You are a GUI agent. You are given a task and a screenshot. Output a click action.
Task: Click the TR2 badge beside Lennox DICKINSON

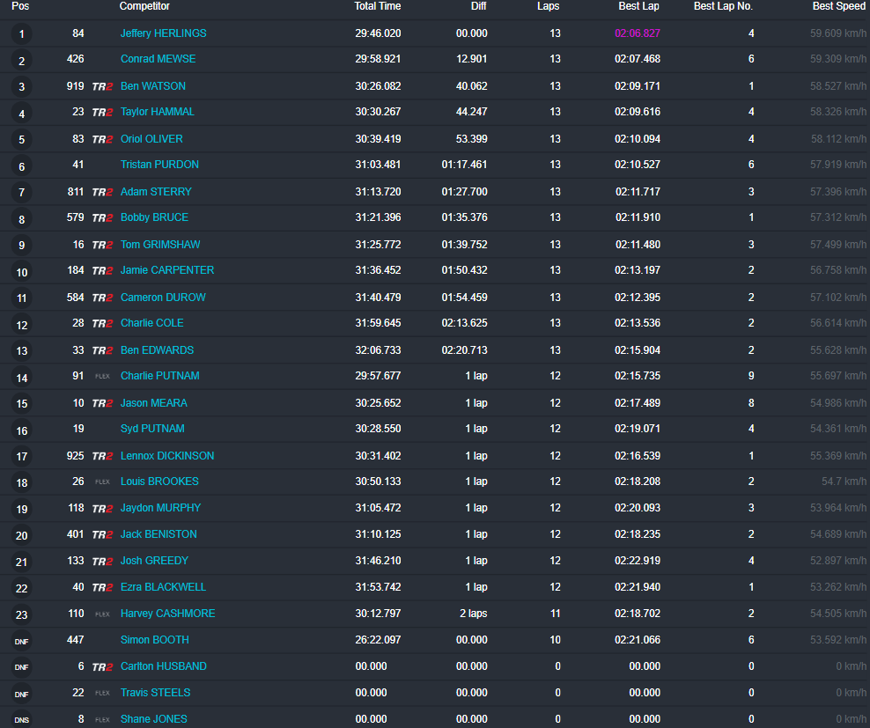(103, 456)
